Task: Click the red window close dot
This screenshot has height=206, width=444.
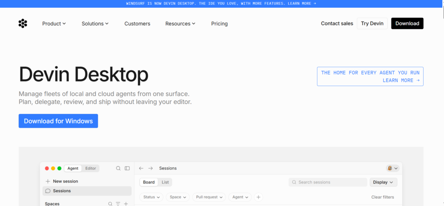Action: [x=47, y=168]
